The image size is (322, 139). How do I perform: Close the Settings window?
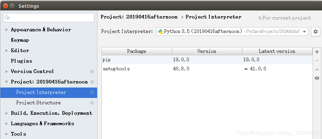click(x=5, y=6)
